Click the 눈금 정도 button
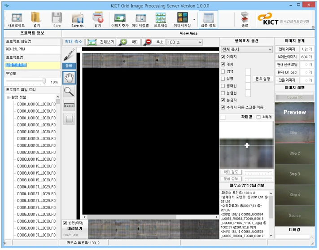 [231, 179]
